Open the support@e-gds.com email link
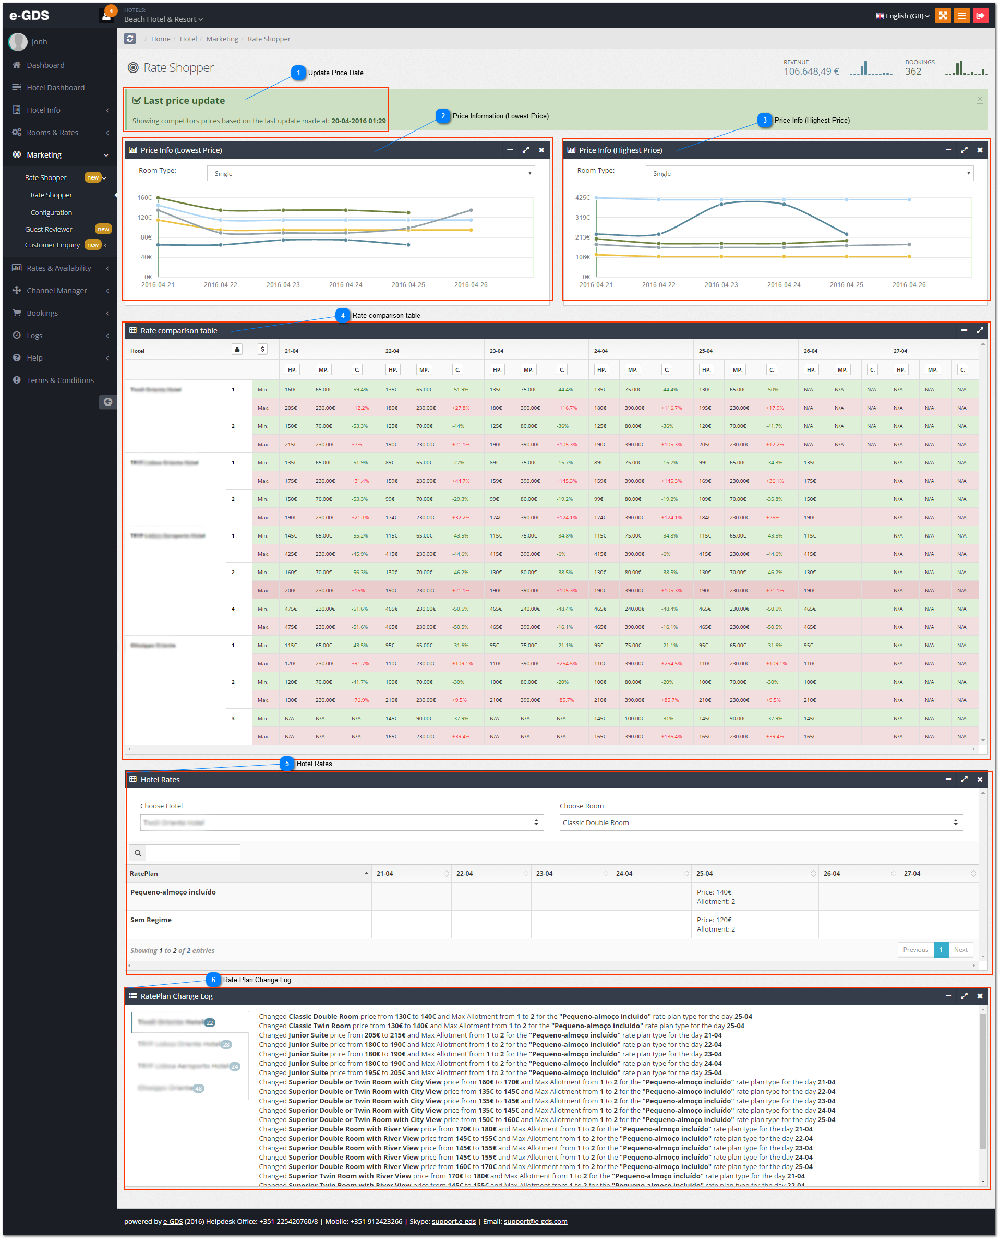 535,1221
